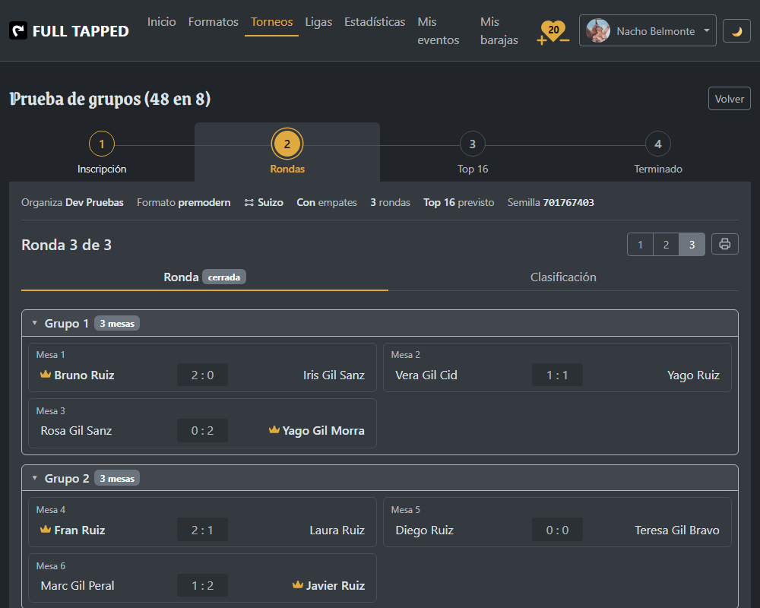This screenshot has height=608, width=760.
Task: Open Mis barajas
Action: tap(499, 31)
